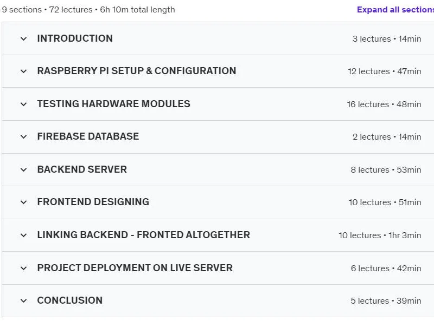The width and height of the screenshot is (434, 321).
Task: Select TESTING HARDWARE MODULES title
Action: point(114,104)
